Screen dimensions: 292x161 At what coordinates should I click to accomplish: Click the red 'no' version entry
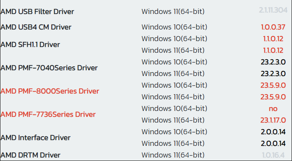pos(273,109)
